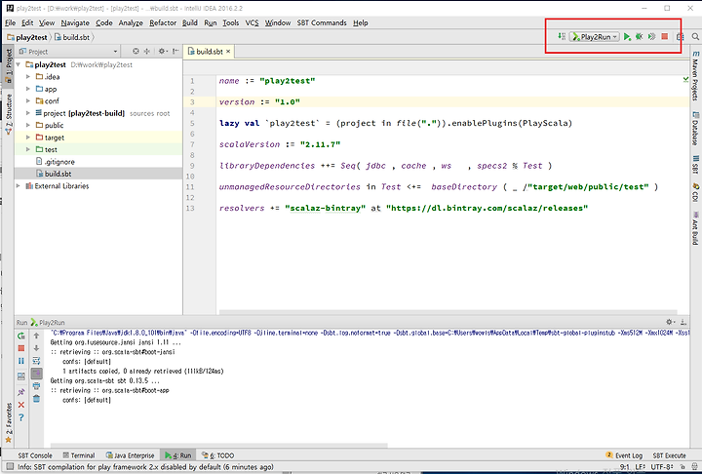Expand the test folder

pyautogui.click(x=28, y=149)
